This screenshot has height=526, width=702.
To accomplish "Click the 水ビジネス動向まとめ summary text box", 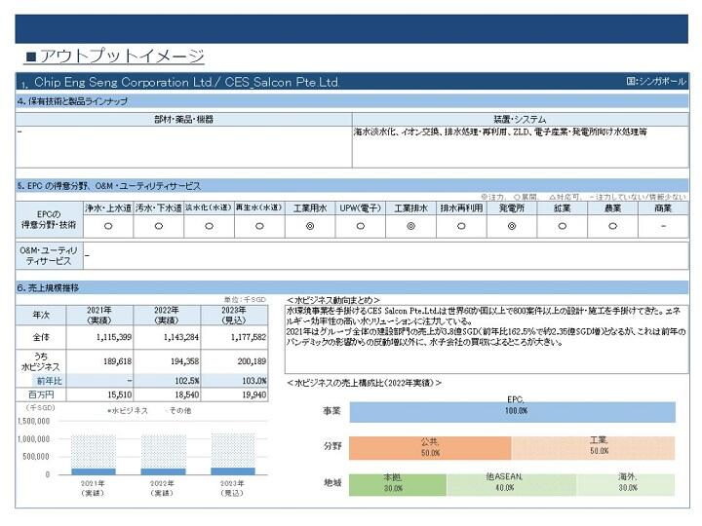I will (x=487, y=339).
